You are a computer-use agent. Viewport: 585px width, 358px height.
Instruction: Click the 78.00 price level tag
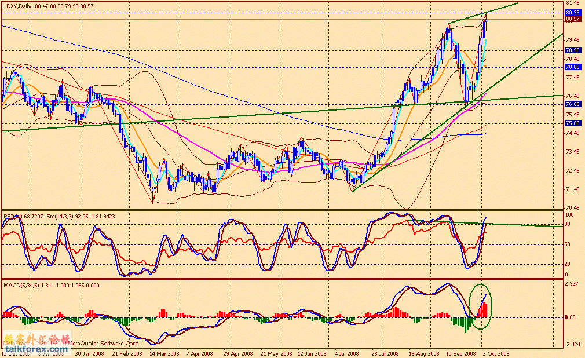(572, 67)
